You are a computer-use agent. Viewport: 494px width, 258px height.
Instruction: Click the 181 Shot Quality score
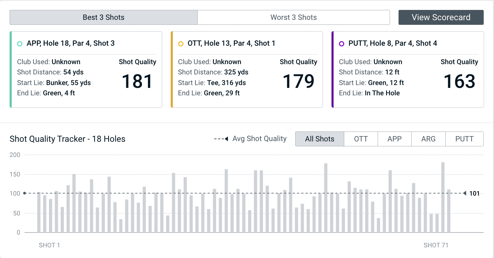point(137,82)
